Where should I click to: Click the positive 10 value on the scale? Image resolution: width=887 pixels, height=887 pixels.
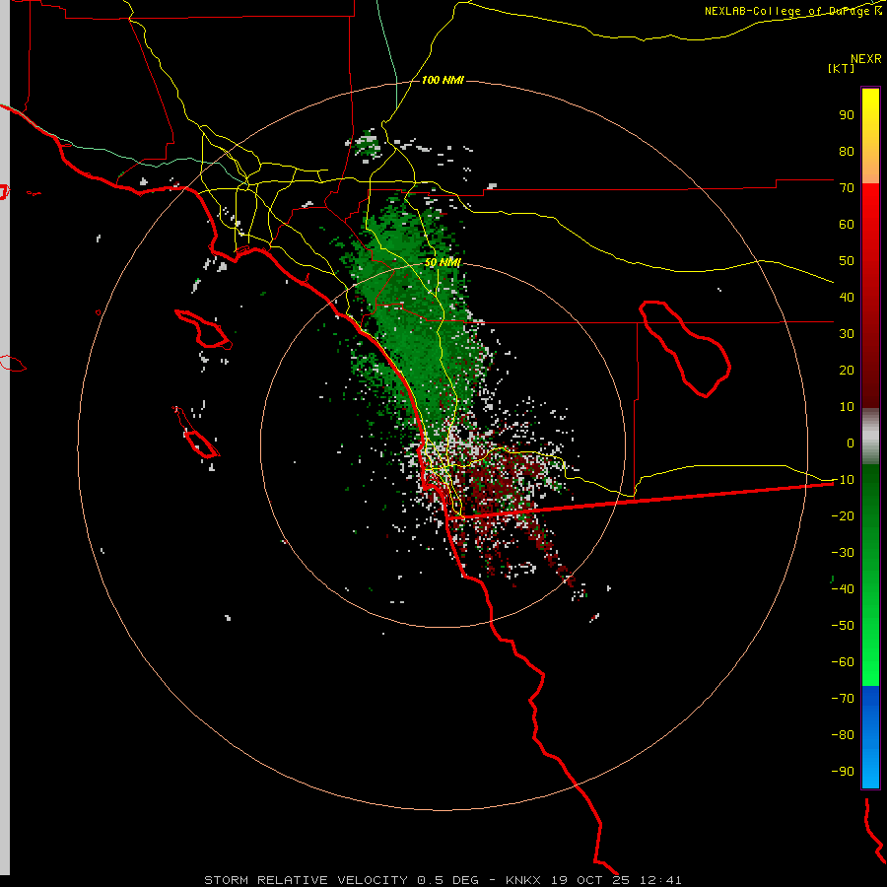coord(847,407)
